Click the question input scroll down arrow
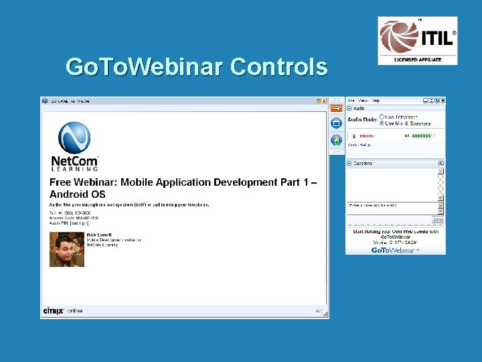The height and width of the screenshot is (362, 482). pyautogui.click(x=440, y=211)
